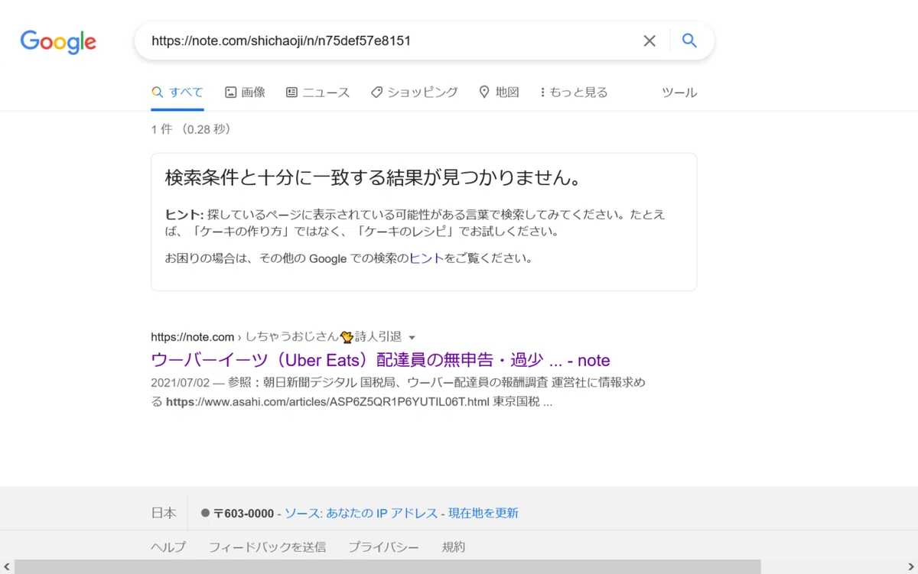Click the scrollbar right arrow
The height and width of the screenshot is (574, 918).
pyautogui.click(x=911, y=567)
